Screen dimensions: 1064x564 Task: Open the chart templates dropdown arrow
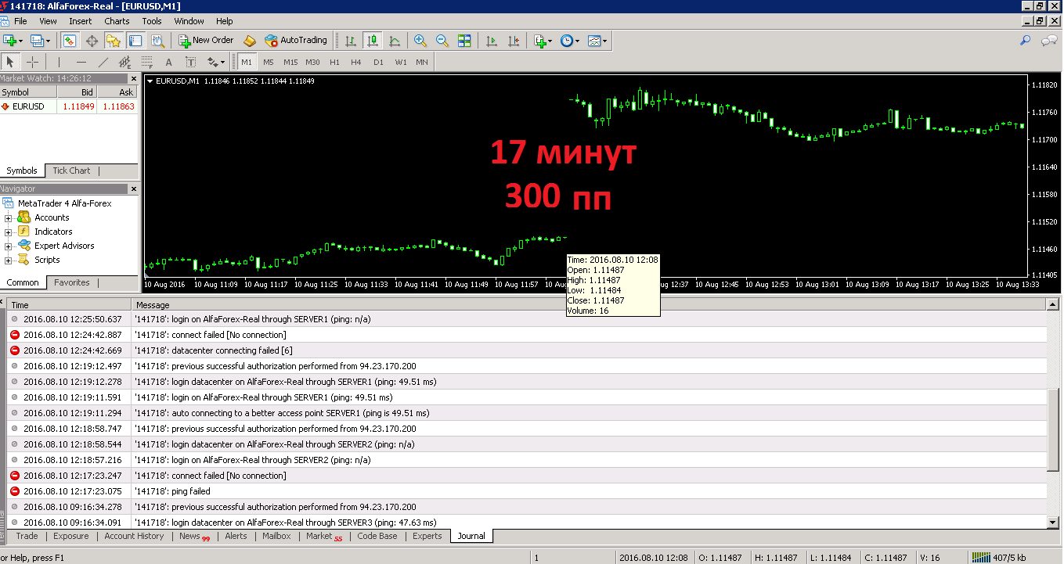pyautogui.click(x=605, y=41)
